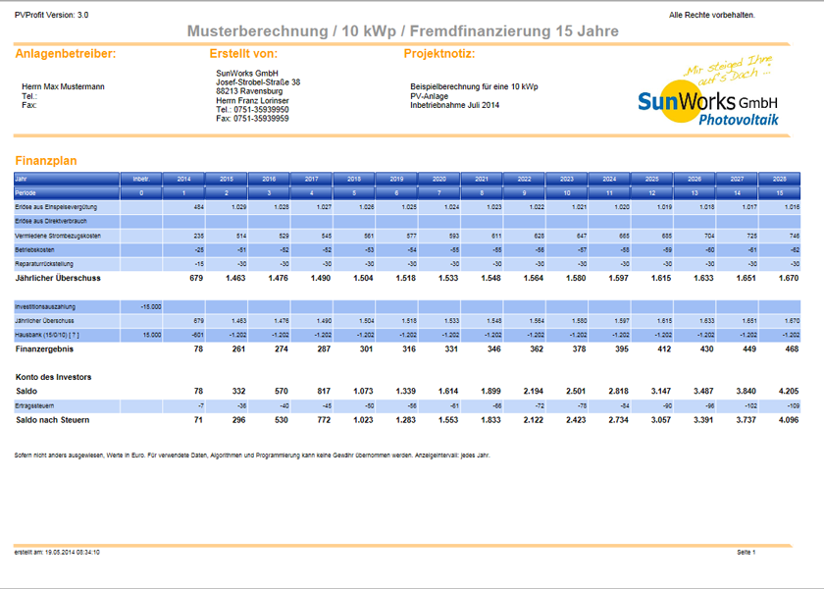Viewport: 824px width, 589px height.
Task: Click Ertragssteuern value "-109" for 2028
Action: coord(794,406)
